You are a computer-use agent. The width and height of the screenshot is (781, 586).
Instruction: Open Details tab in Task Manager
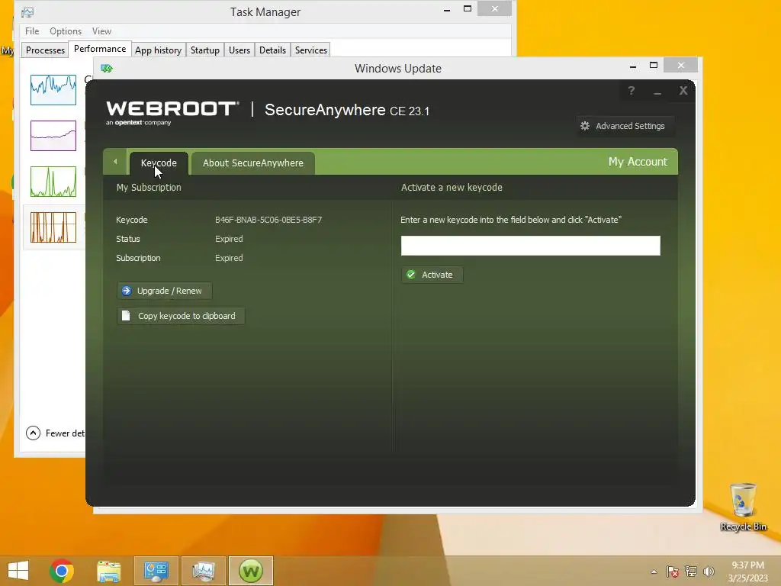(x=272, y=50)
